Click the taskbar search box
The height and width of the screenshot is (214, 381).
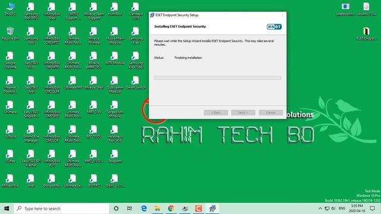(x=61, y=209)
